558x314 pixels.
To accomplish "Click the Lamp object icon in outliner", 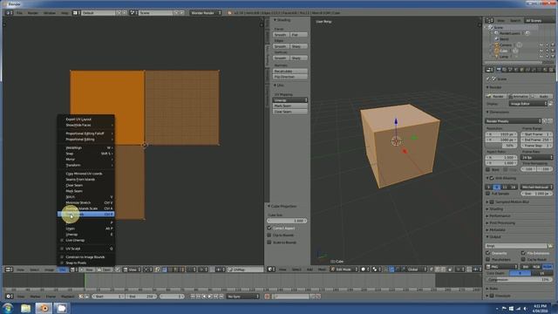I will coord(497,56).
